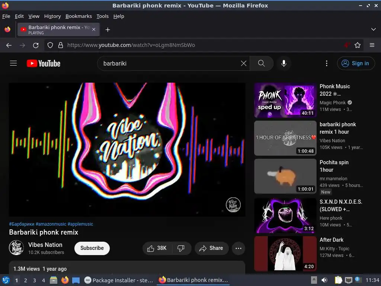Image resolution: width=381 pixels, height=286 pixels.
Task: Switch to workspace 2
Action: (x=26, y=280)
